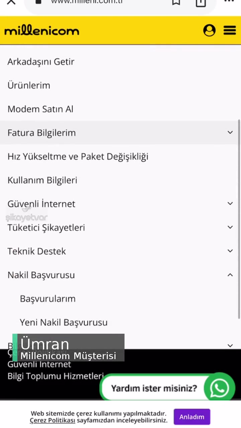Open Arkadaşını Getir menu item
The height and width of the screenshot is (428, 241).
(x=41, y=62)
